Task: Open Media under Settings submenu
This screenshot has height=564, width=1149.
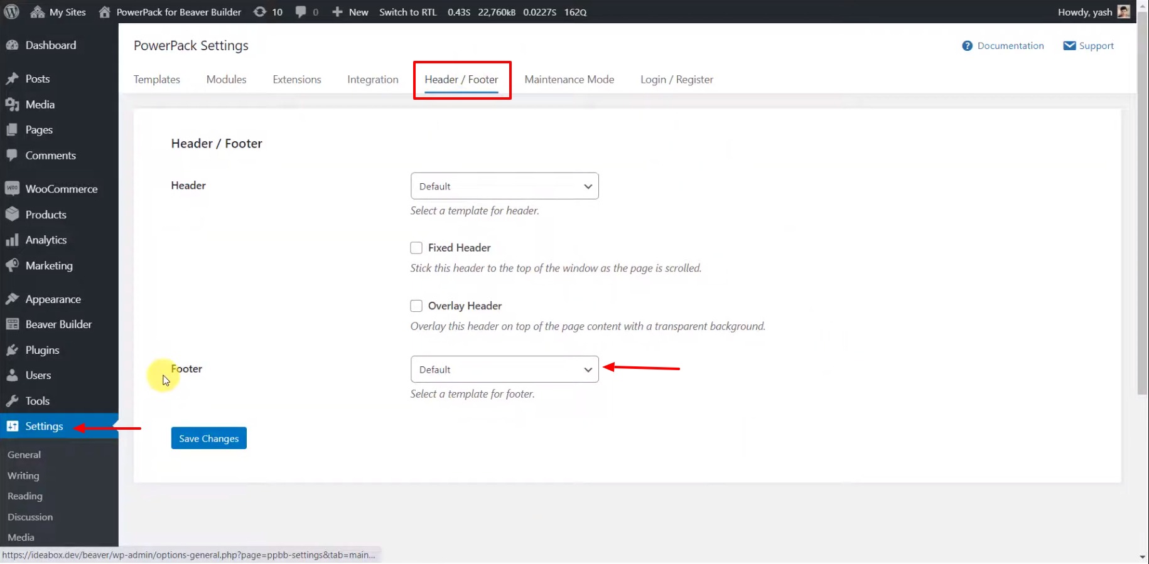Action: coord(21,538)
